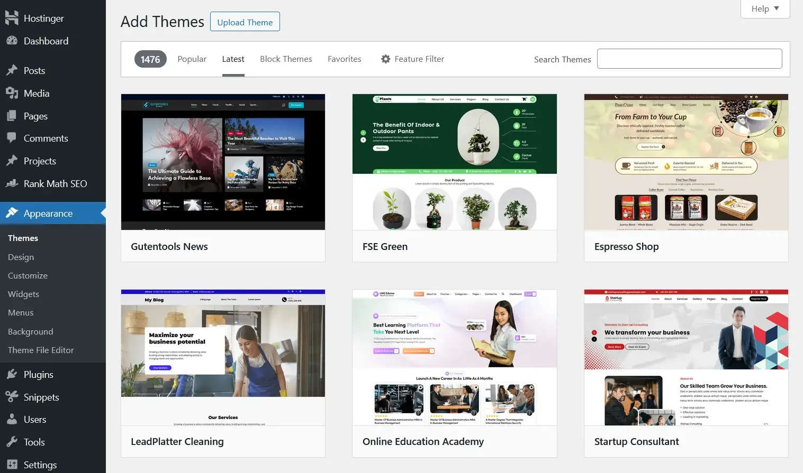Open the Favorites themes view
803x473 pixels.
tap(344, 59)
